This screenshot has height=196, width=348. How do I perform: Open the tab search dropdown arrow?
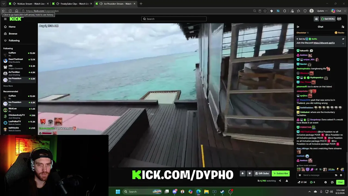click(4, 4)
